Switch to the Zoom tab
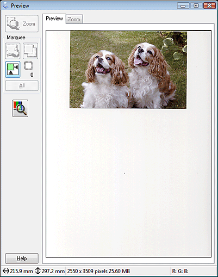The height and width of the screenshot is (277, 218). pos(74,19)
